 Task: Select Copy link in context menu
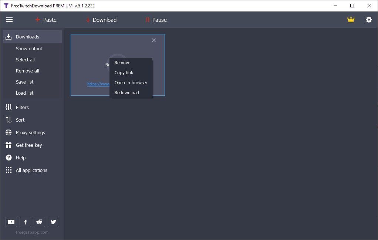[131, 73]
